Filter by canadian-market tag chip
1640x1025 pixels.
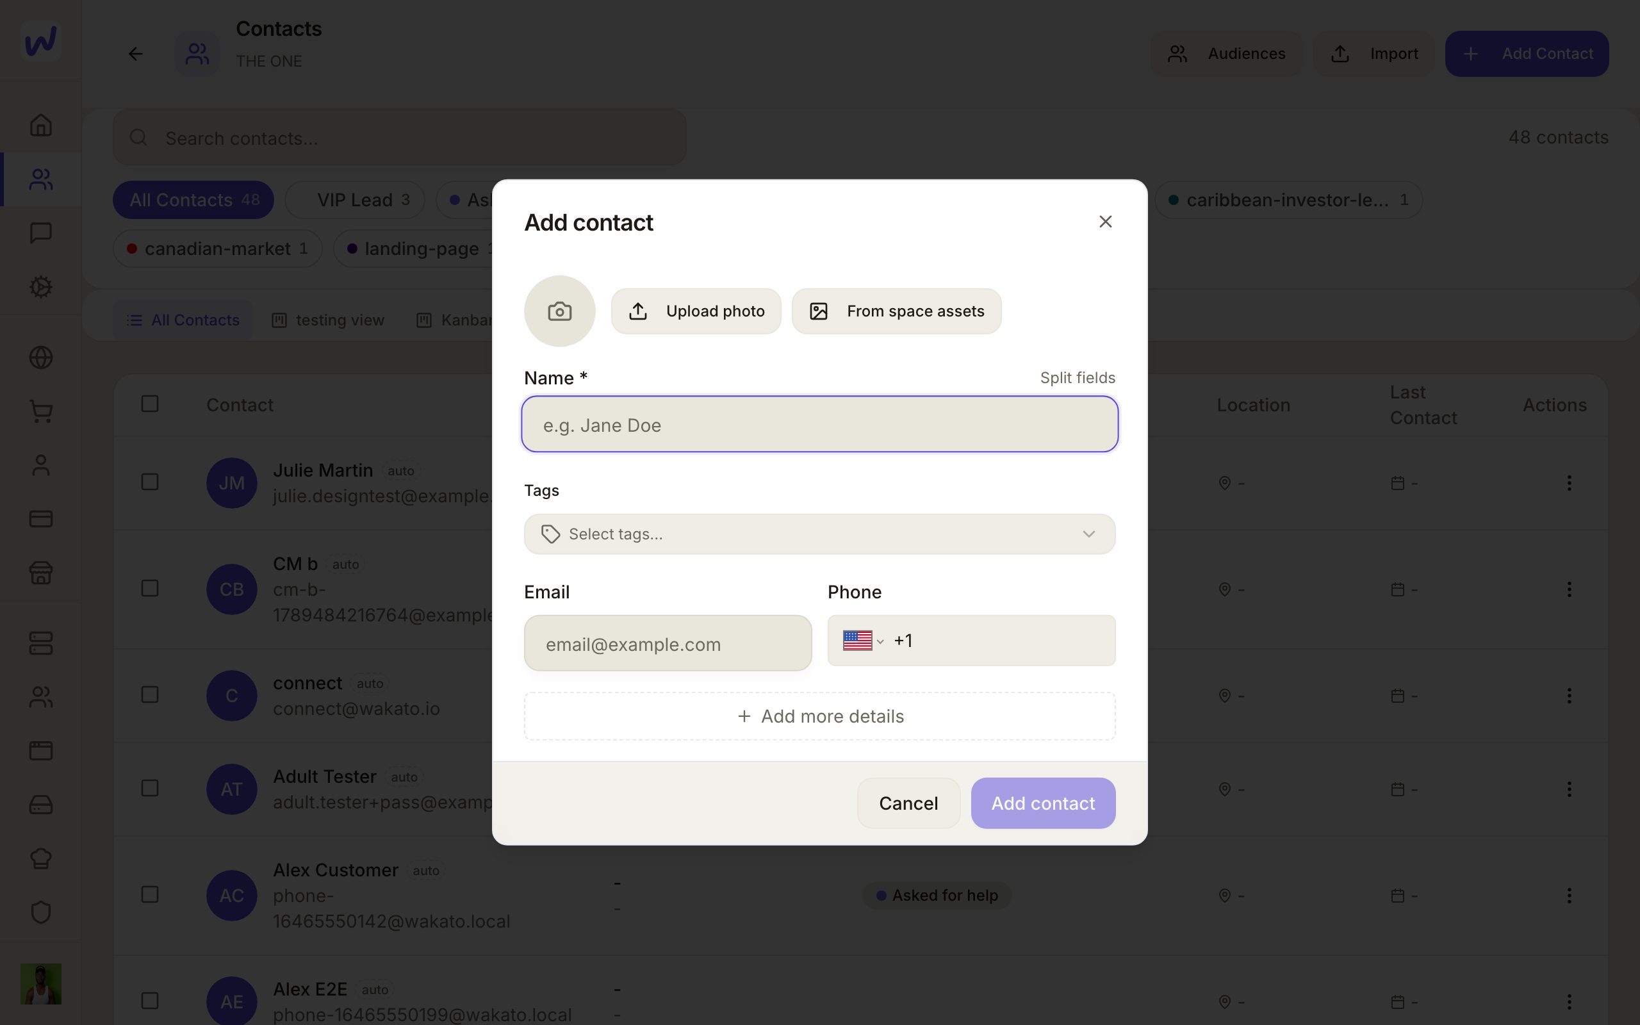218,249
